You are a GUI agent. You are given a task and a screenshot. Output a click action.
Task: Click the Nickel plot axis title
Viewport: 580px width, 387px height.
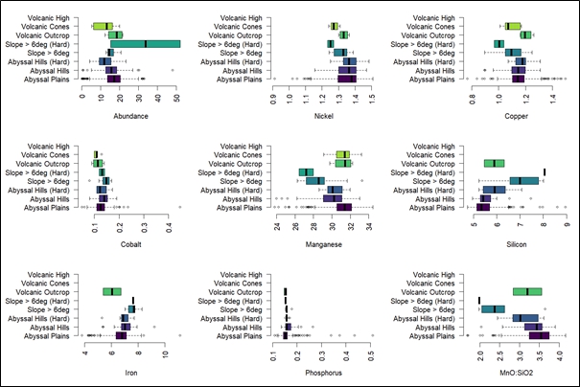coord(323,117)
